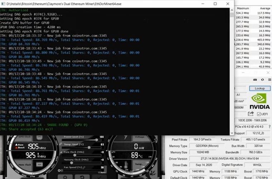Click the Memory Size 10240 MB field

[x=203, y=152]
